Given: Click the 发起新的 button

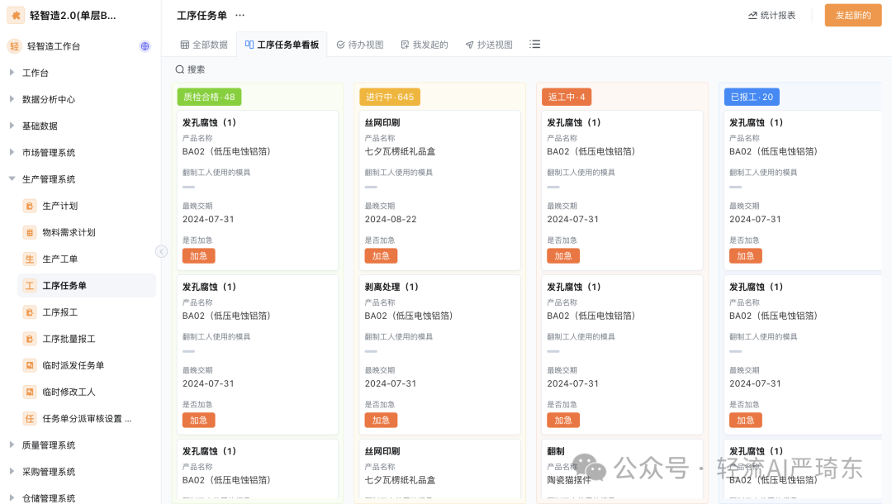Looking at the screenshot, I should [852, 15].
